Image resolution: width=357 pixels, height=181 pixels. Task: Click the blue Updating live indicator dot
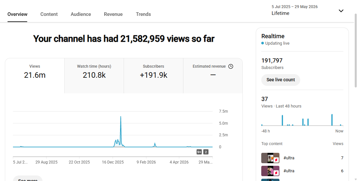coord(263,43)
